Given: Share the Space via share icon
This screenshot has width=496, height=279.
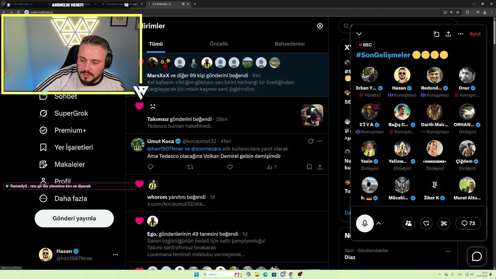Looking at the screenshot, I should [x=448, y=34].
